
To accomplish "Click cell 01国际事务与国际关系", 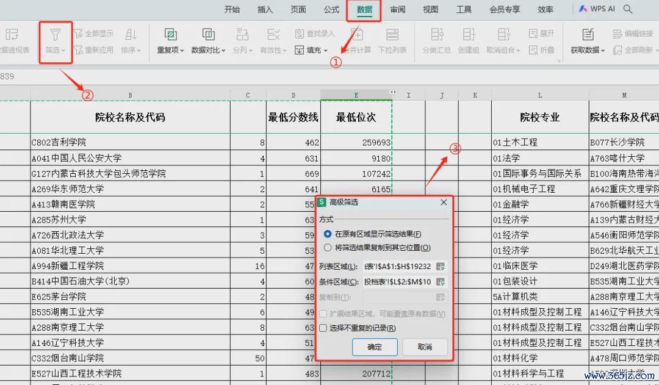I will (x=540, y=174).
